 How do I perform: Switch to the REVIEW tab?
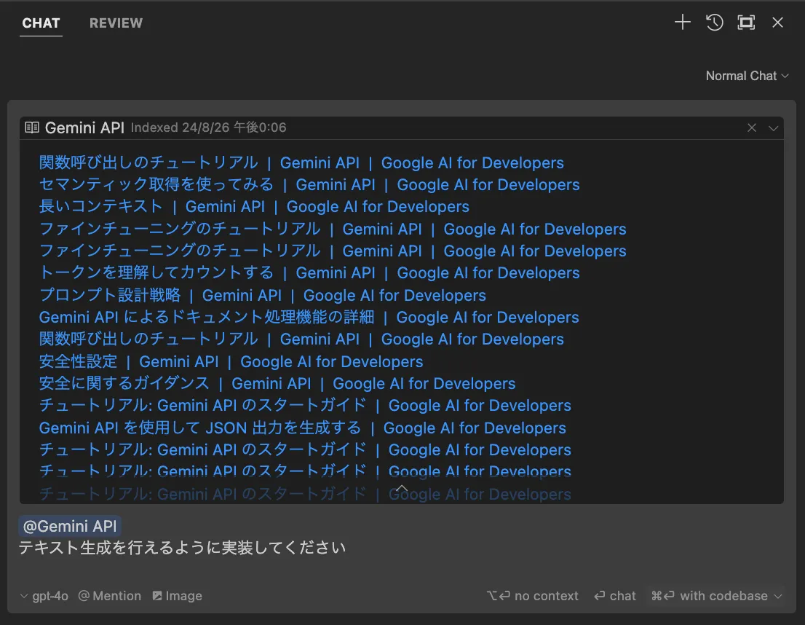pyautogui.click(x=116, y=23)
